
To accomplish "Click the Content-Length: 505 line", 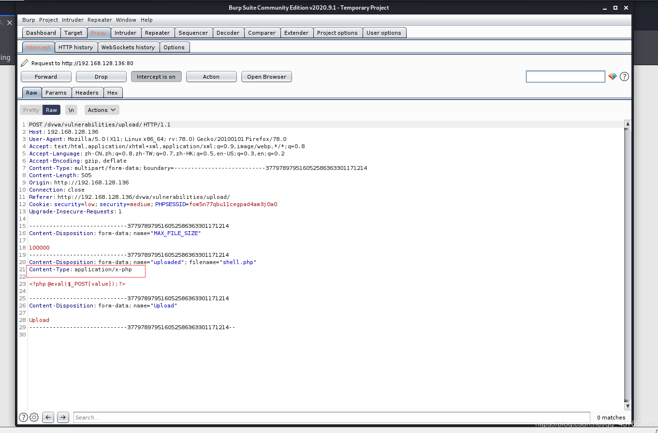I will [x=60, y=175].
